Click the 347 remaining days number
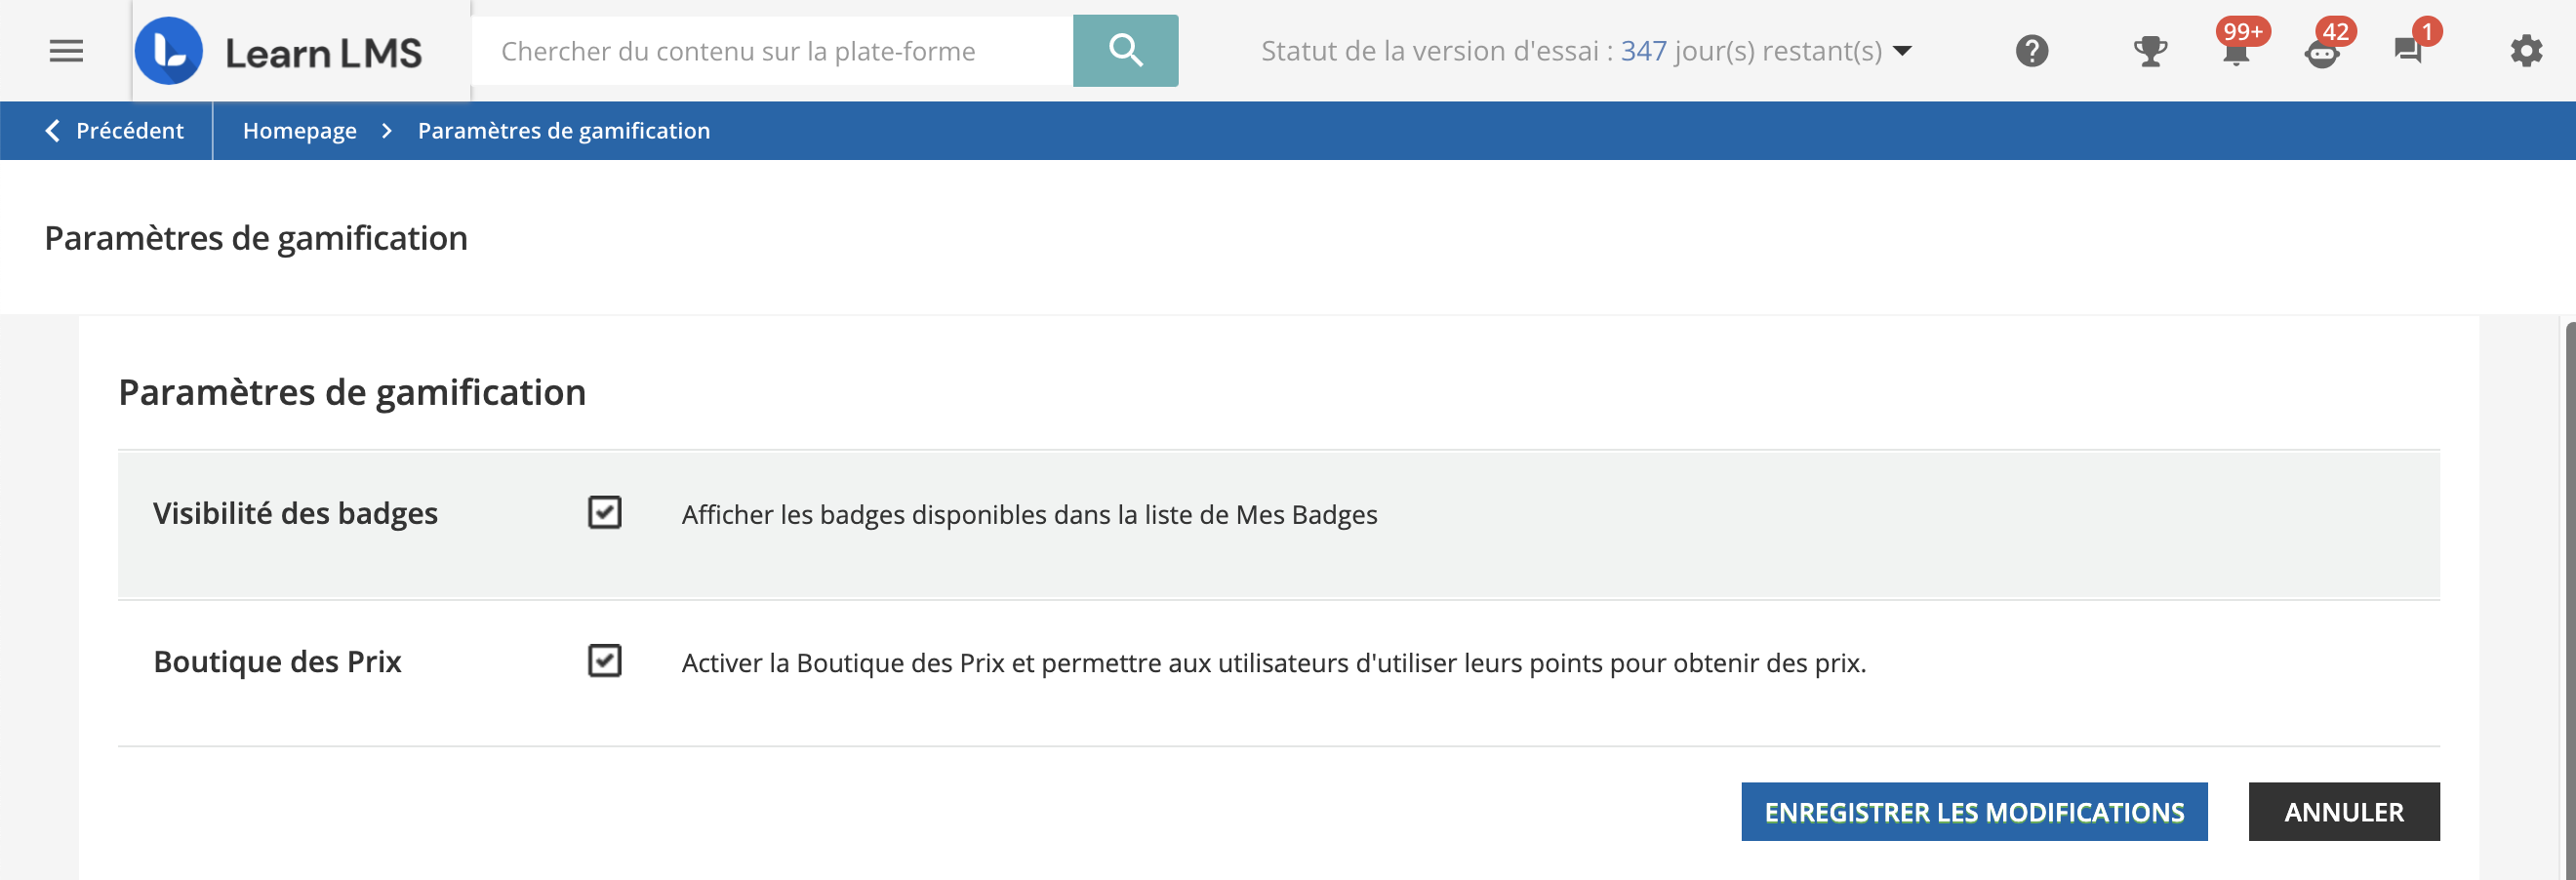Image resolution: width=2576 pixels, height=880 pixels. 1643,51
